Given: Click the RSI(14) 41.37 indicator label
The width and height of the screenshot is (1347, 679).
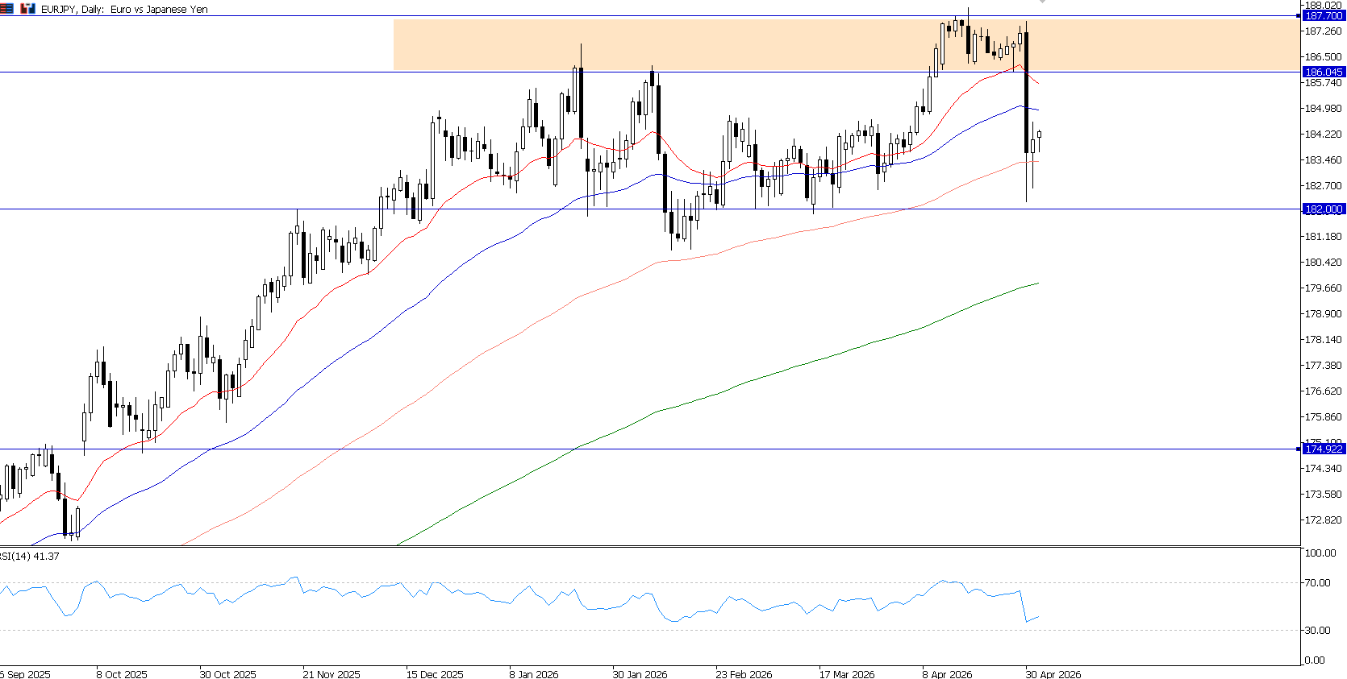Looking at the screenshot, I should click(30, 557).
